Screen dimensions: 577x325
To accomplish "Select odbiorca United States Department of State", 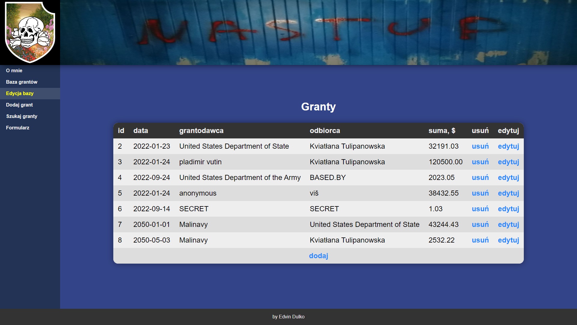I will [365, 224].
